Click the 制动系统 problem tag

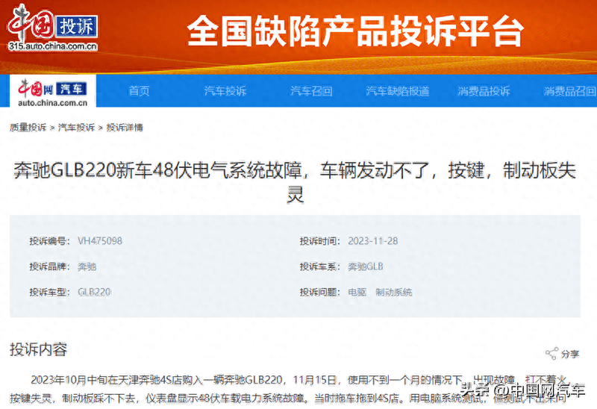[x=394, y=292]
